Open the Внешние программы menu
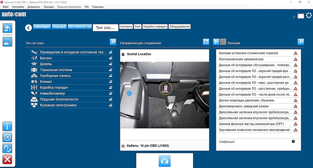 pyautogui.click(x=69, y=7)
